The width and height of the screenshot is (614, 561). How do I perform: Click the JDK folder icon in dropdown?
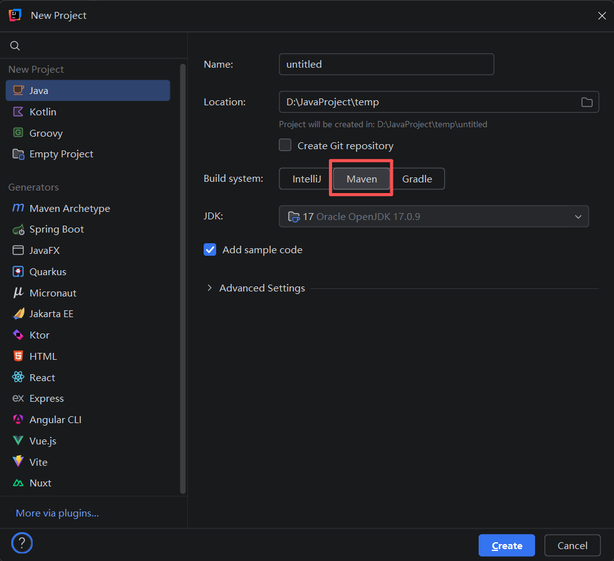pyautogui.click(x=294, y=217)
